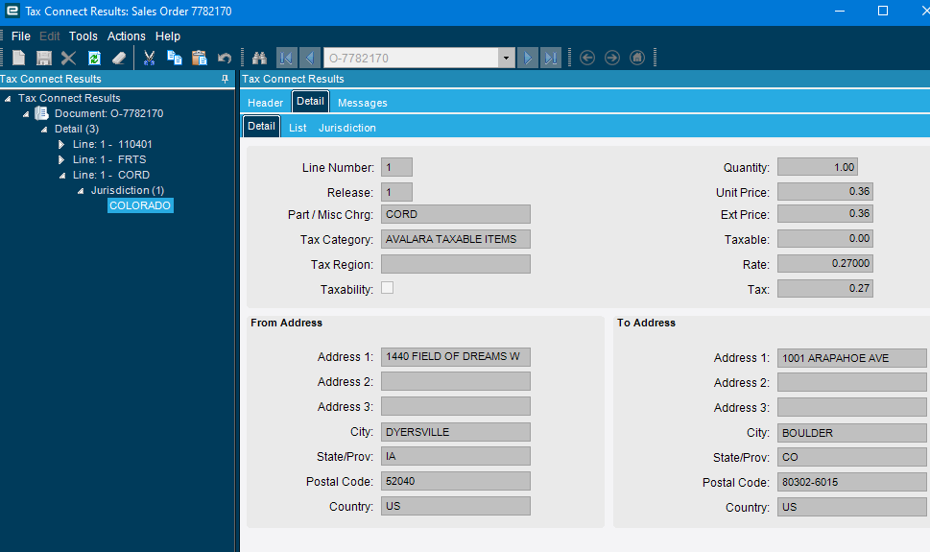Image resolution: width=930 pixels, height=552 pixels.
Task: Collapse the Document: O-7782170 node
Action: click(x=26, y=114)
